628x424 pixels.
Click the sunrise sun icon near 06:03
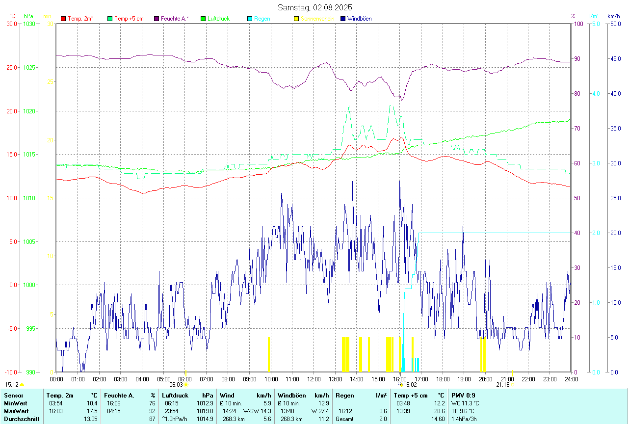click(185, 385)
